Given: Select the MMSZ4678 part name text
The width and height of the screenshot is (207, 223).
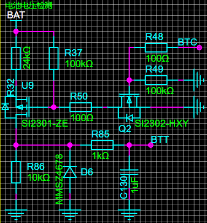Looking at the screenshot, I should [59, 179].
